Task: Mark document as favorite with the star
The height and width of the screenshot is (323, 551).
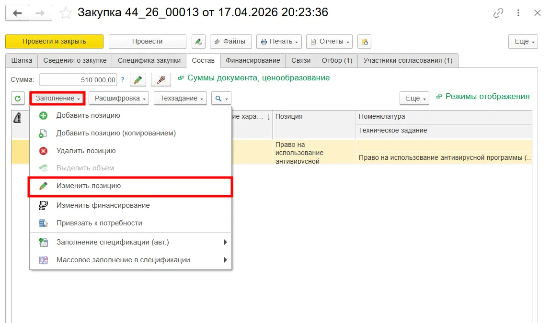Action: click(65, 13)
